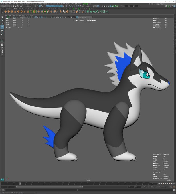This screenshot has width=176, height=194.
Task: Click the Redo arrow icon
Action: click(22, 6)
